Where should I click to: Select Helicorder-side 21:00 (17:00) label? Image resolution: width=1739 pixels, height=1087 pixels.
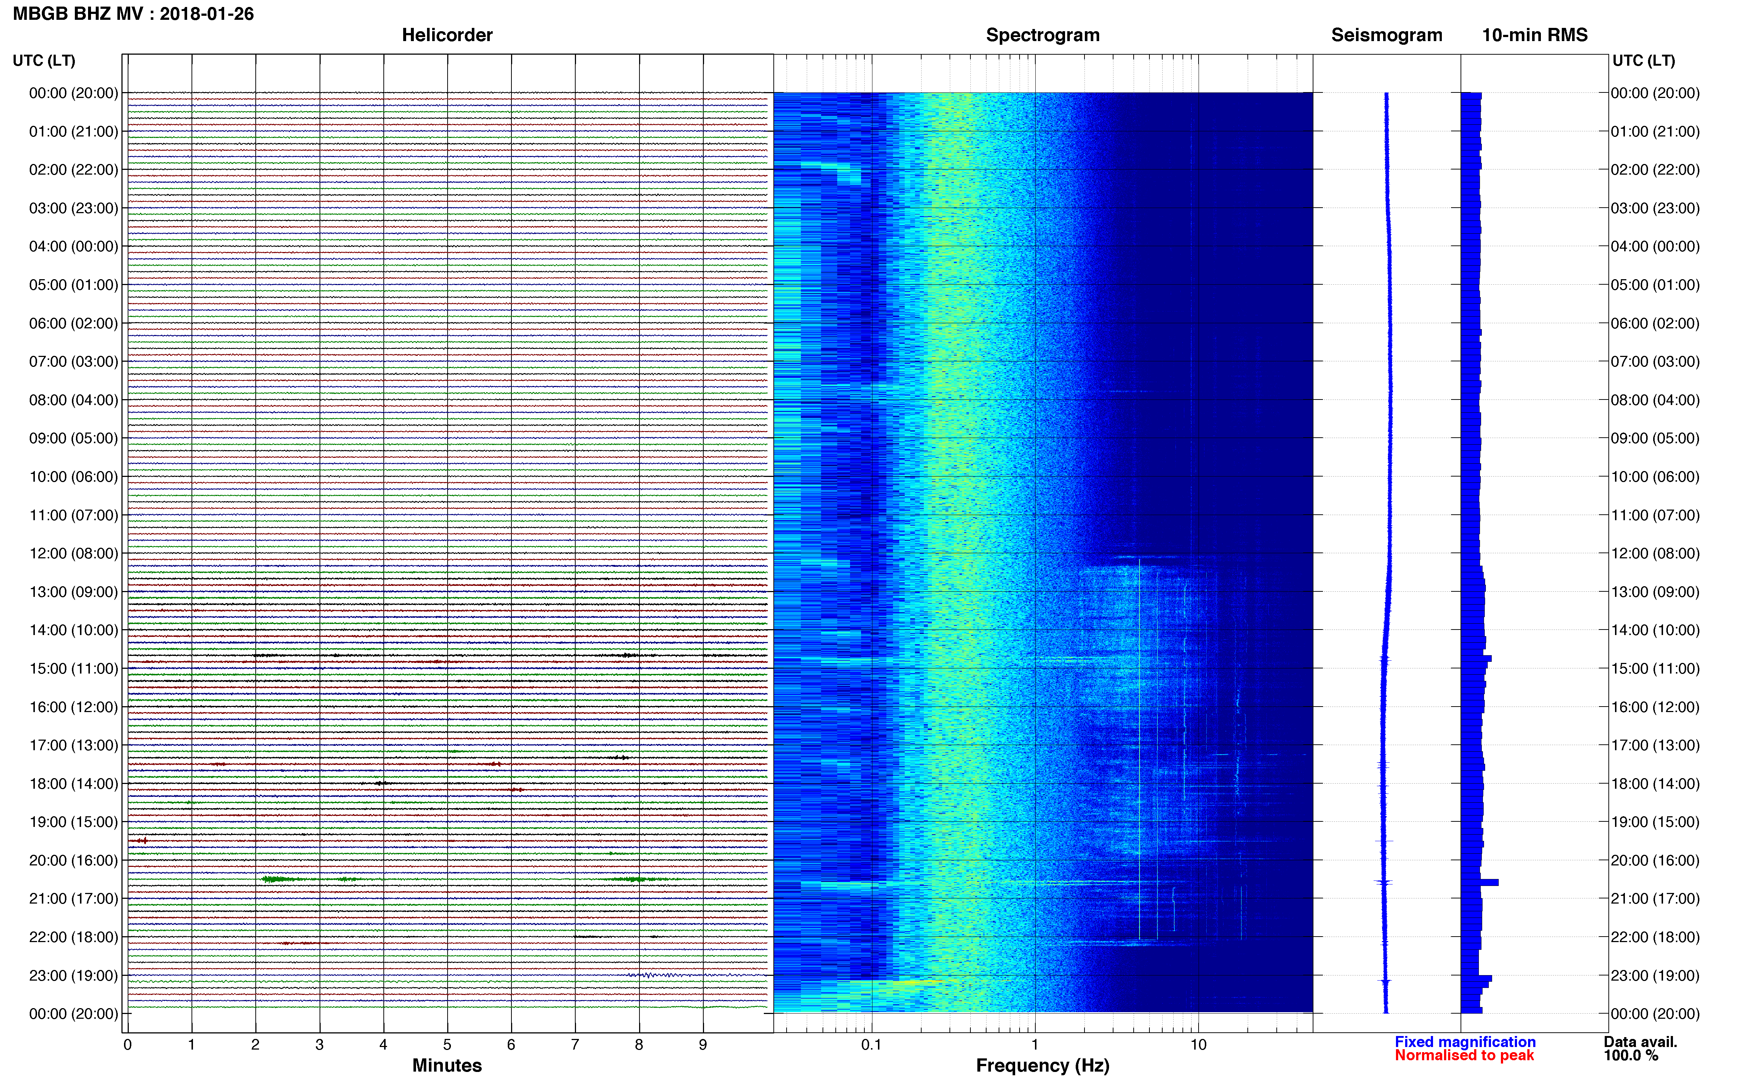click(73, 899)
